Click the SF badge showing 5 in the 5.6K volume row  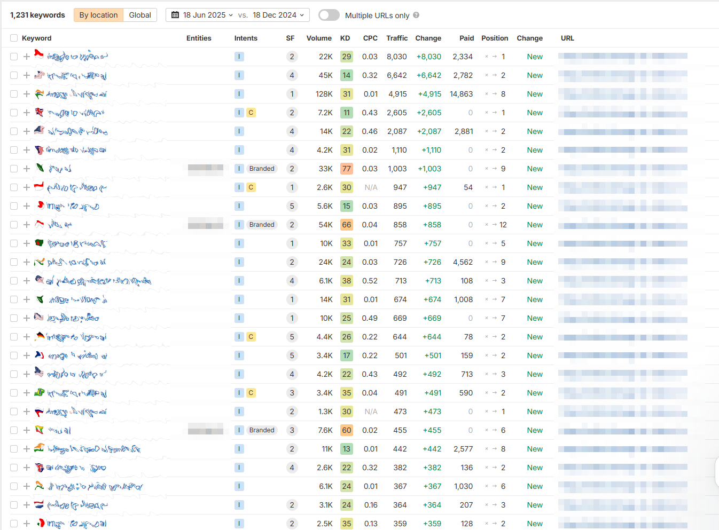click(x=292, y=206)
